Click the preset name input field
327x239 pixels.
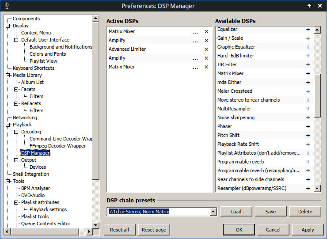[158, 212]
